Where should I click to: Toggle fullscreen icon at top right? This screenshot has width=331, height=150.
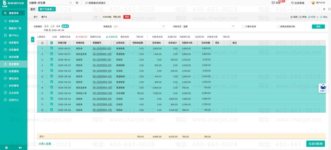pyautogui.click(x=329, y=9)
